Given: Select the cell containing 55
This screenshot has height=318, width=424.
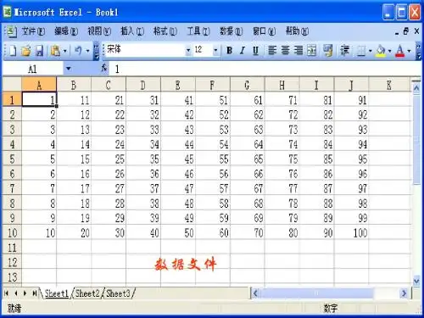Looking at the screenshot, I should pos(213,159).
